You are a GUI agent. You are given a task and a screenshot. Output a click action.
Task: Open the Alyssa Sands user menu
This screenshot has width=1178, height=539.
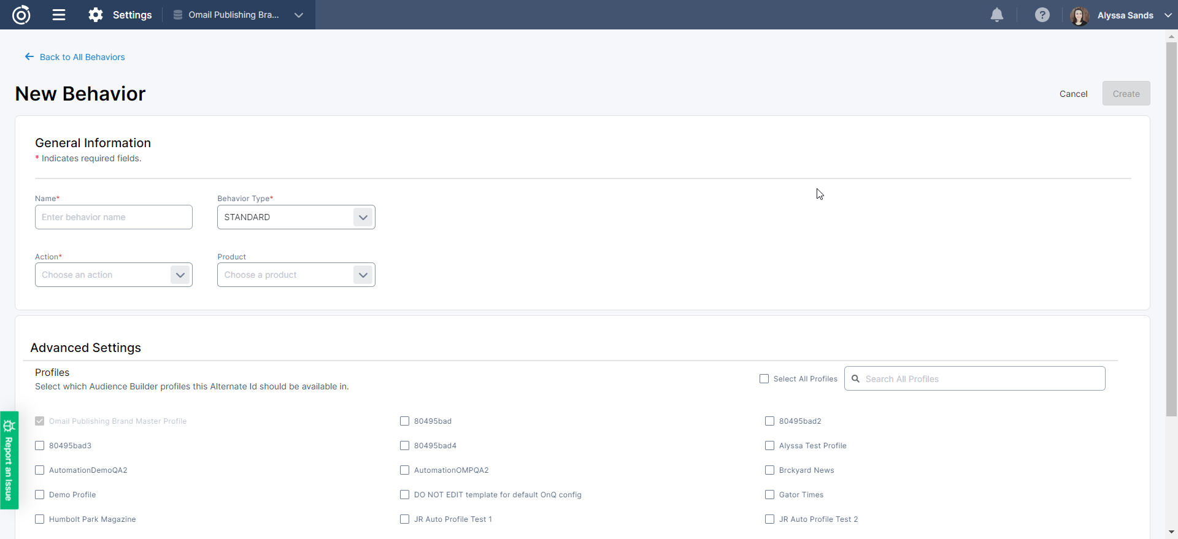1168,15
